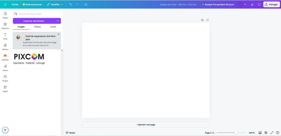Open the Fichier menu
Screen dimensions: 281x136
click(x=15, y=4)
